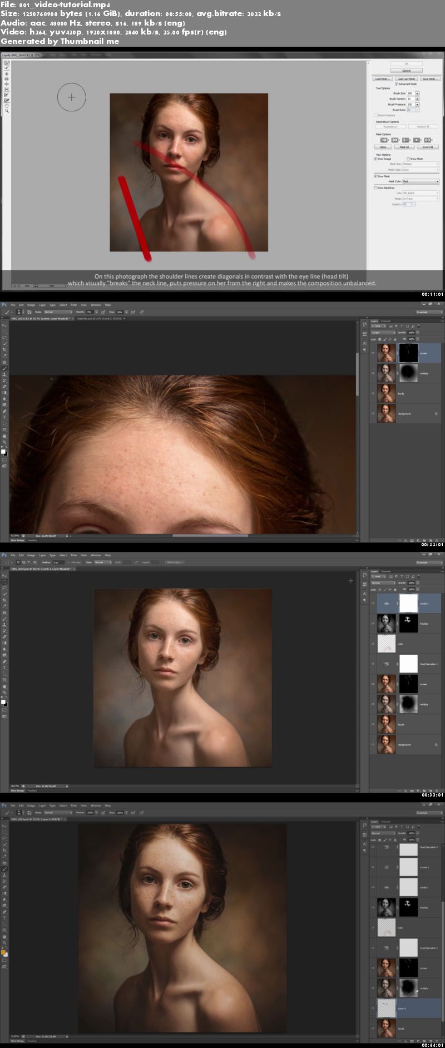Viewport: 445px width, 1048px height.
Task: Select the Pucker tool in Liquify toolbar
Action: [x=7, y=79]
